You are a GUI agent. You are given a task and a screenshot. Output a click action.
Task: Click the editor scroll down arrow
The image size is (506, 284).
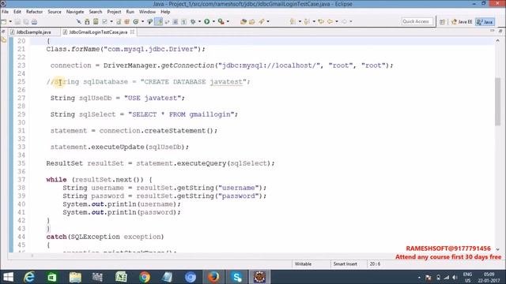coord(497,249)
